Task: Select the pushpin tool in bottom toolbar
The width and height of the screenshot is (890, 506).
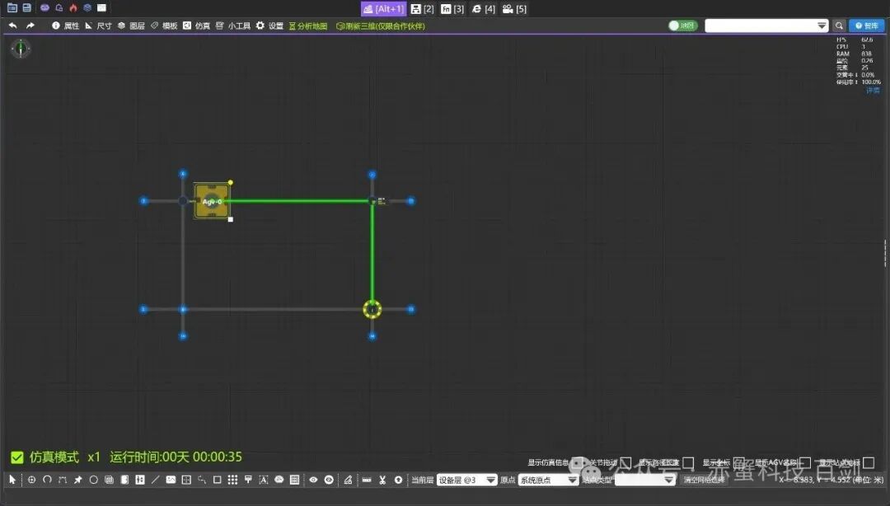Action: 77,480
